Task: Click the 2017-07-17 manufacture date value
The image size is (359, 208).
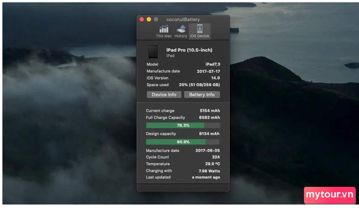Action: (x=208, y=71)
